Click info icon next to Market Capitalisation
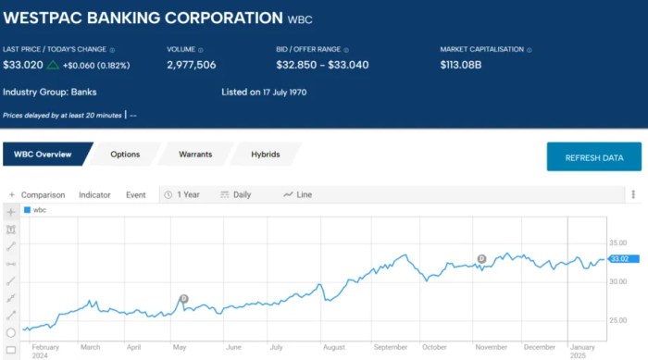The image size is (648, 360). pos(529,50)
